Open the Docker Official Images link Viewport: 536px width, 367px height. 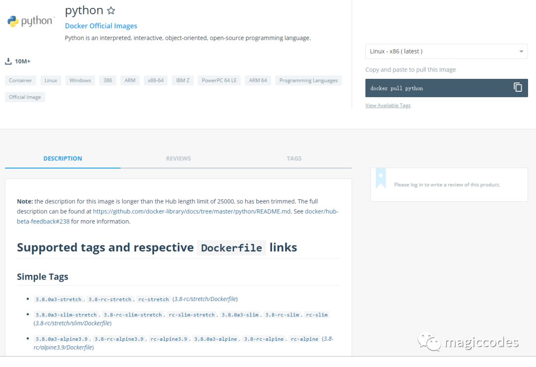(101, 26)
